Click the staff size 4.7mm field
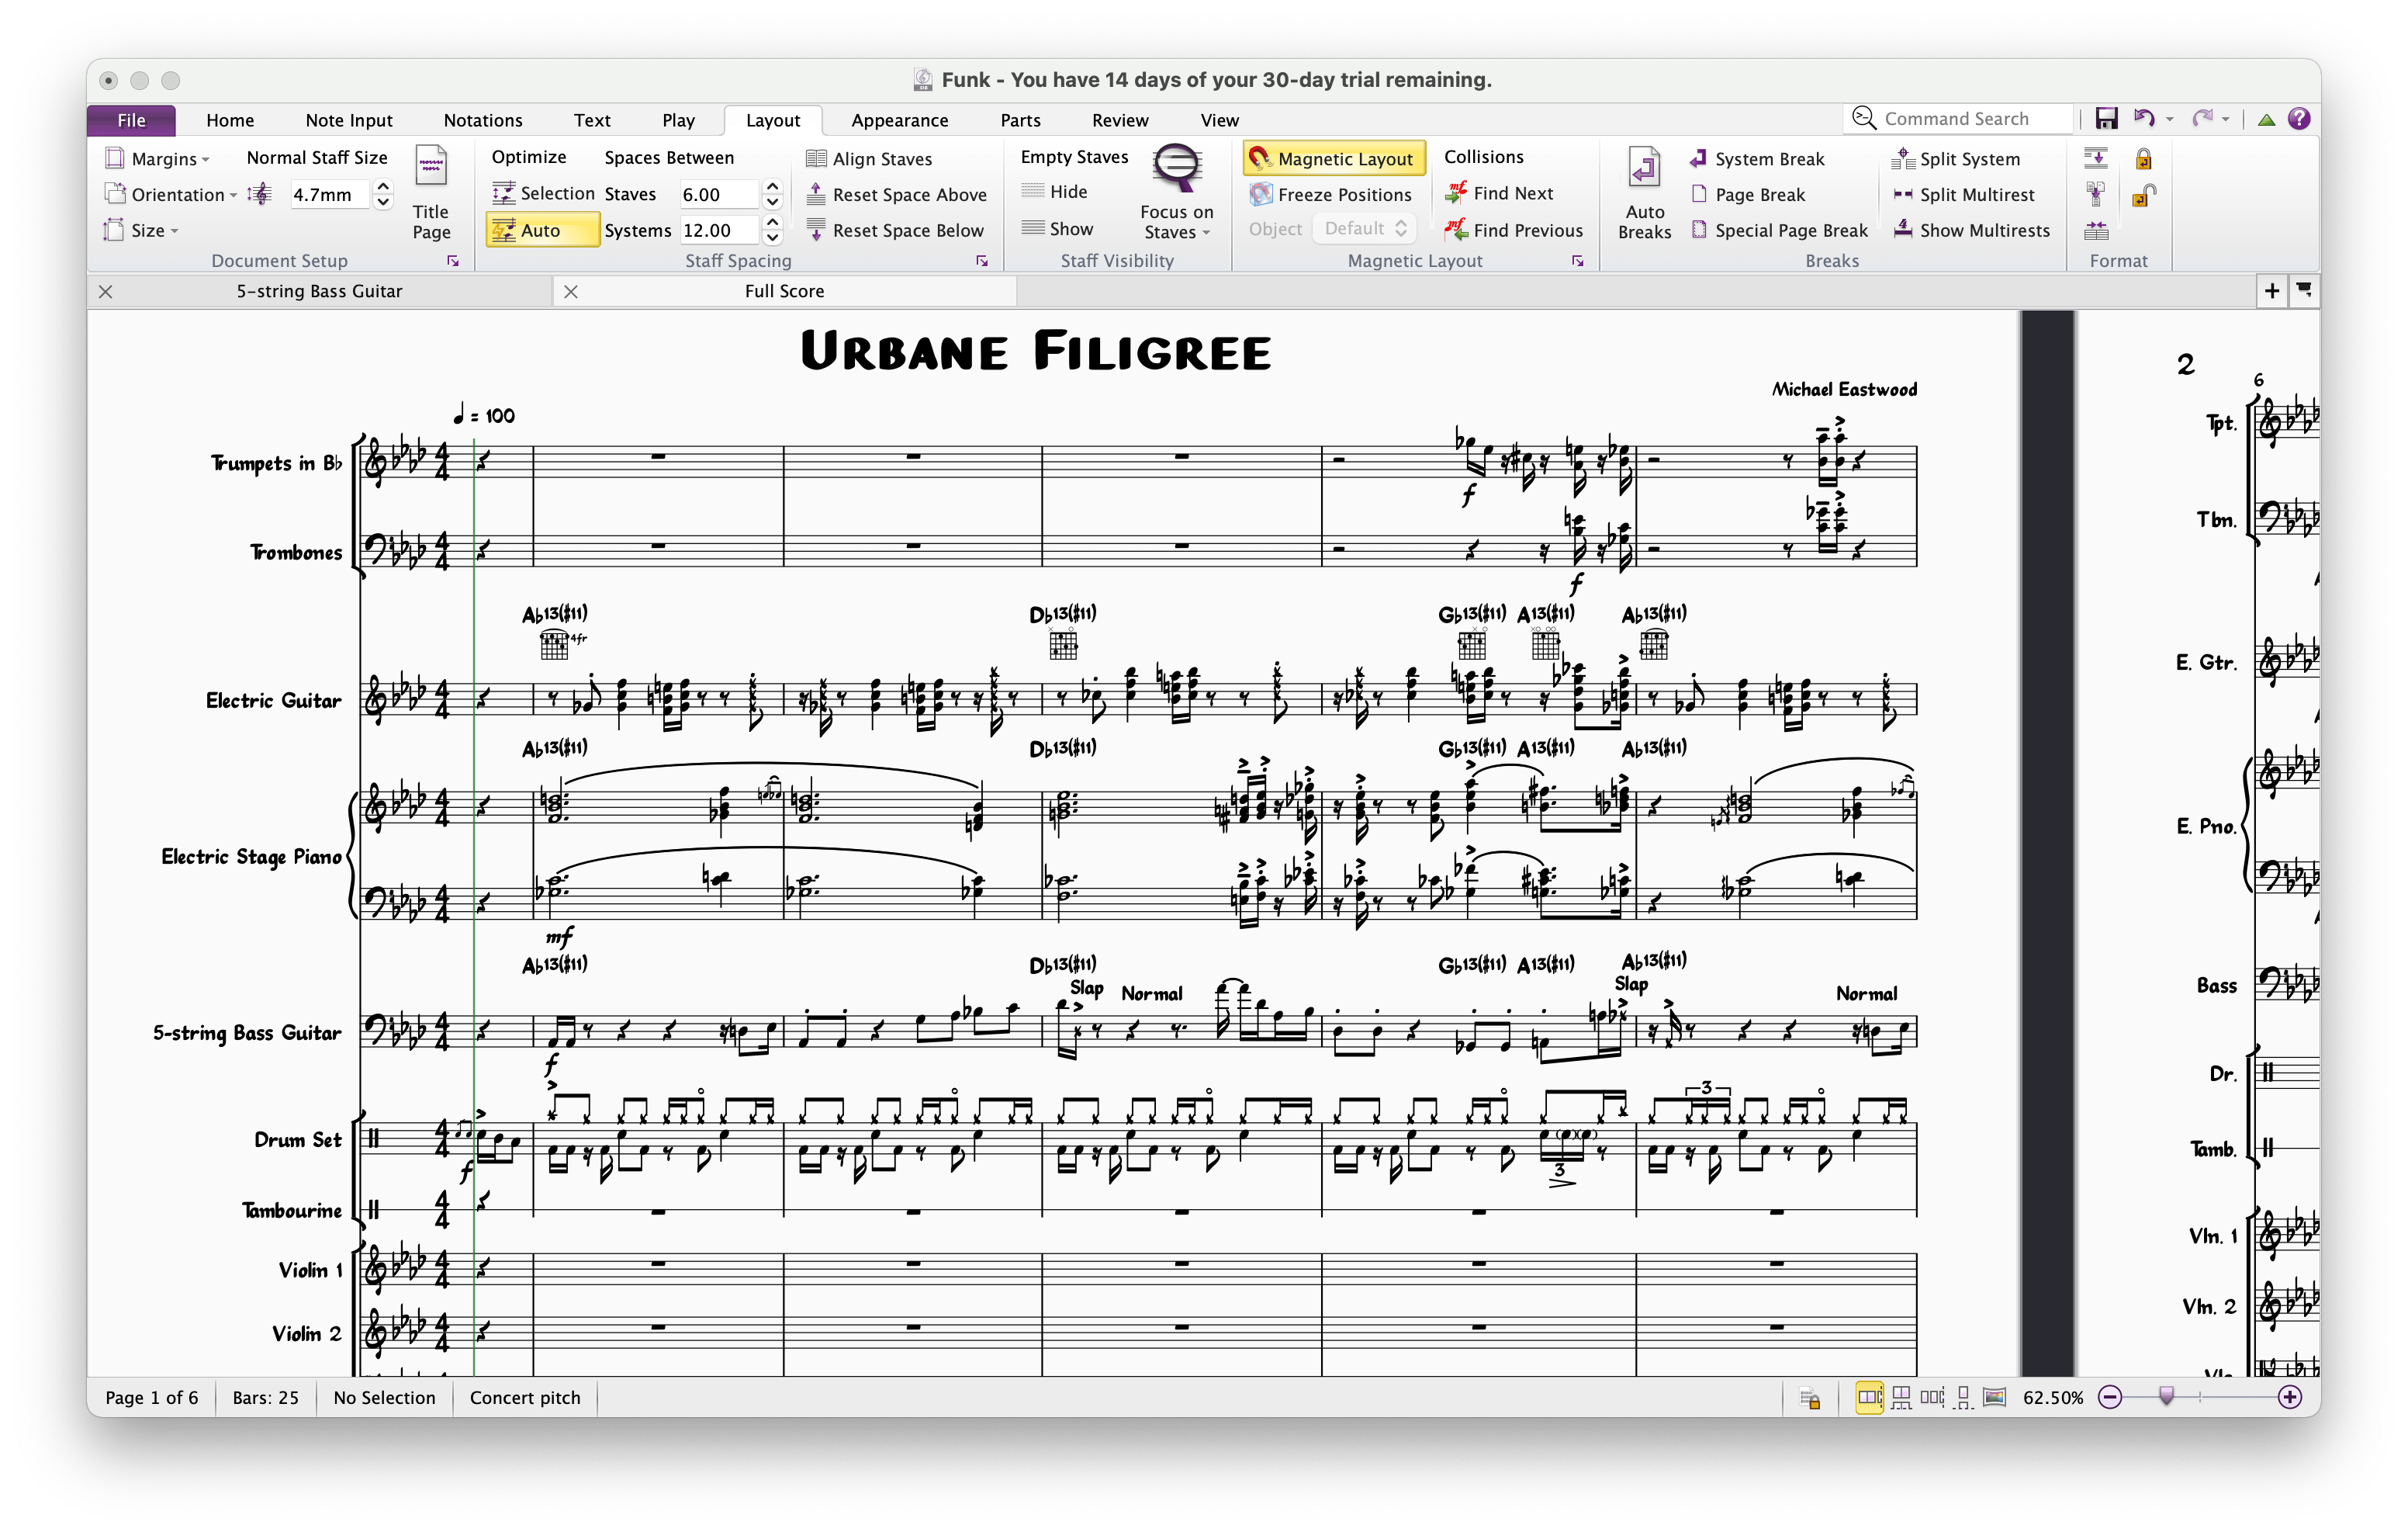The image size is (2408, 1532). (328, 194)
